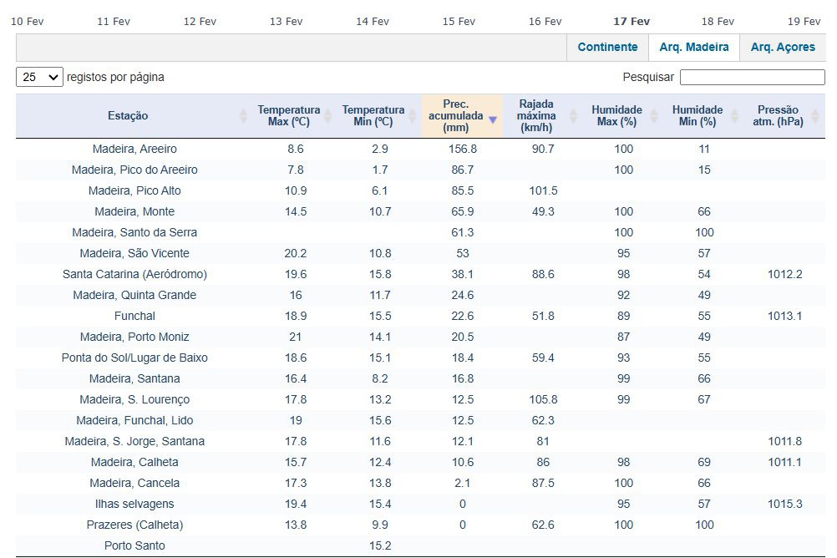Viewport: 837px width, 558px height.
Task: Click the Madeira, Areeiro station name
Action: pyautogui.click(x=134, y=149)
